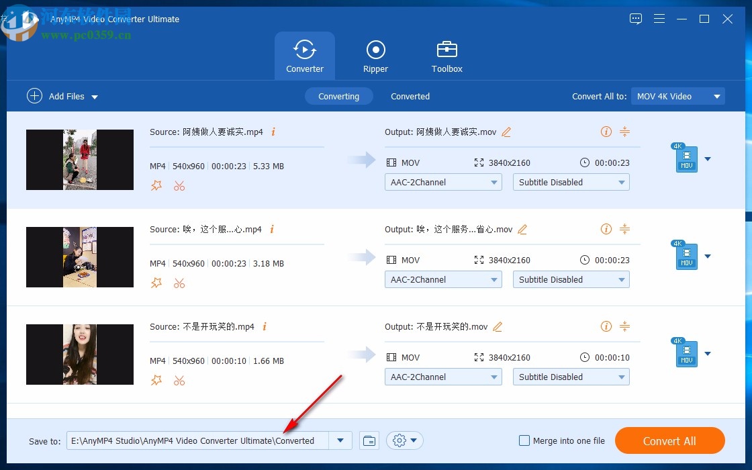Open the hamburger menu in title bar

coord(659,19)
